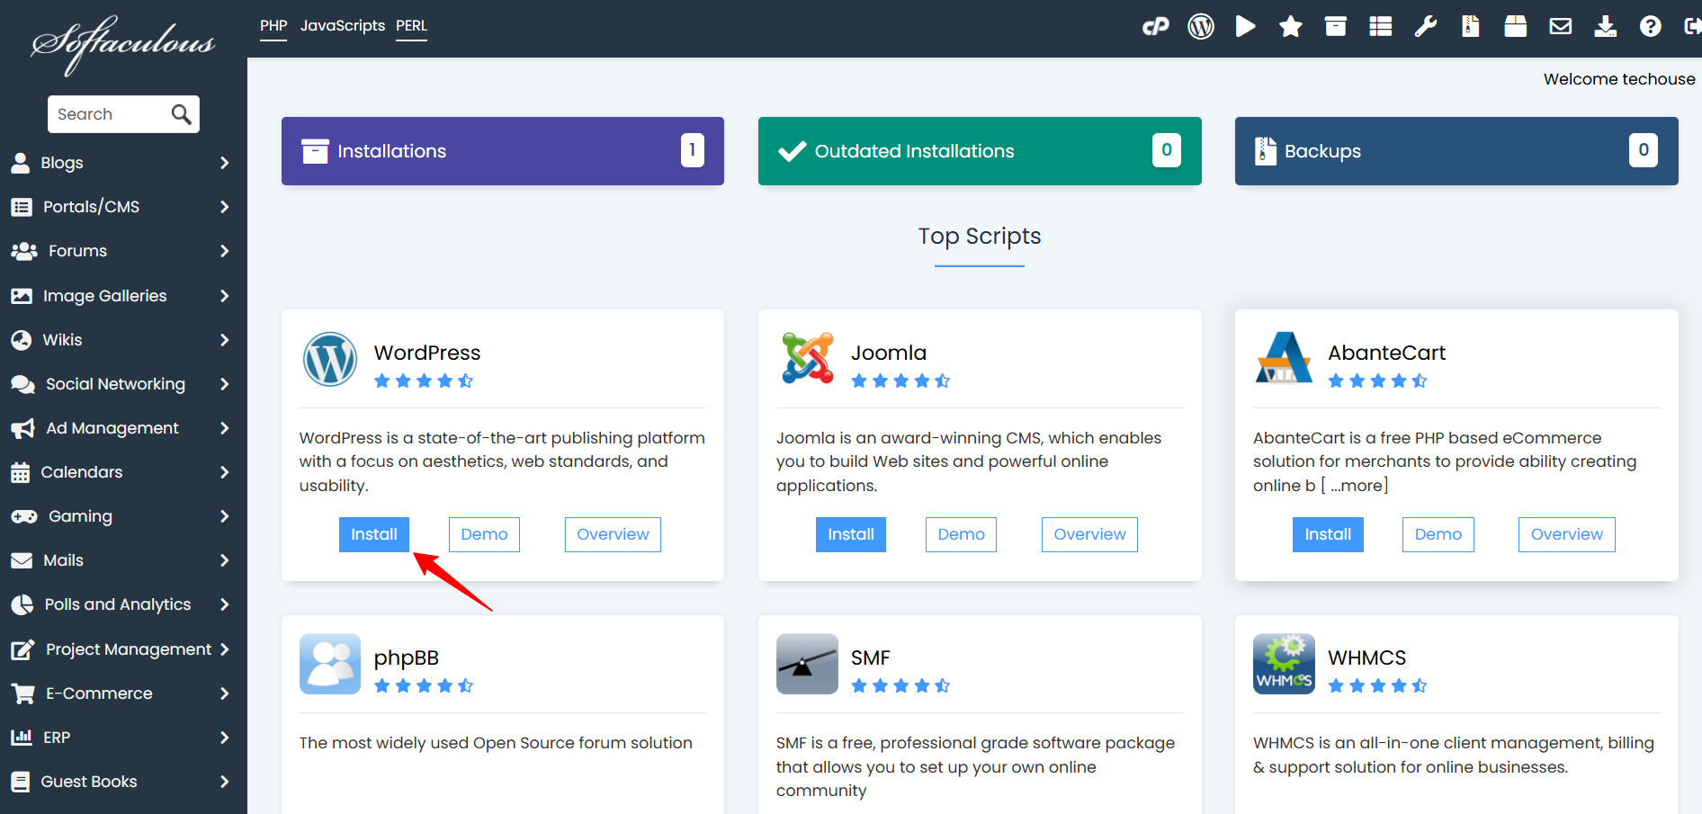Expand the Forums category chevron
Screen dimensions: 1702x814
[224, 251]
